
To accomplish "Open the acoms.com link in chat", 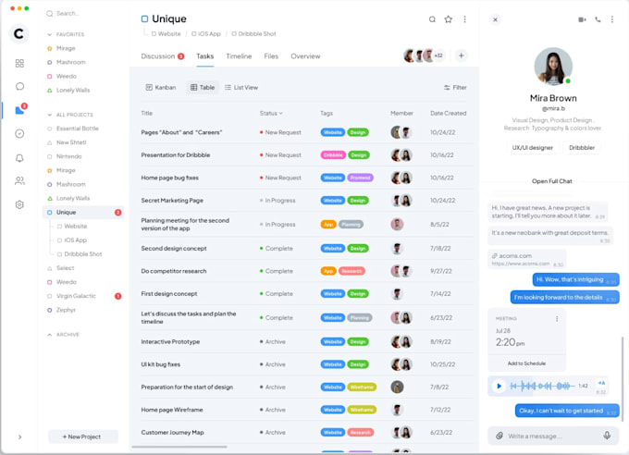I will pos(527,259).
